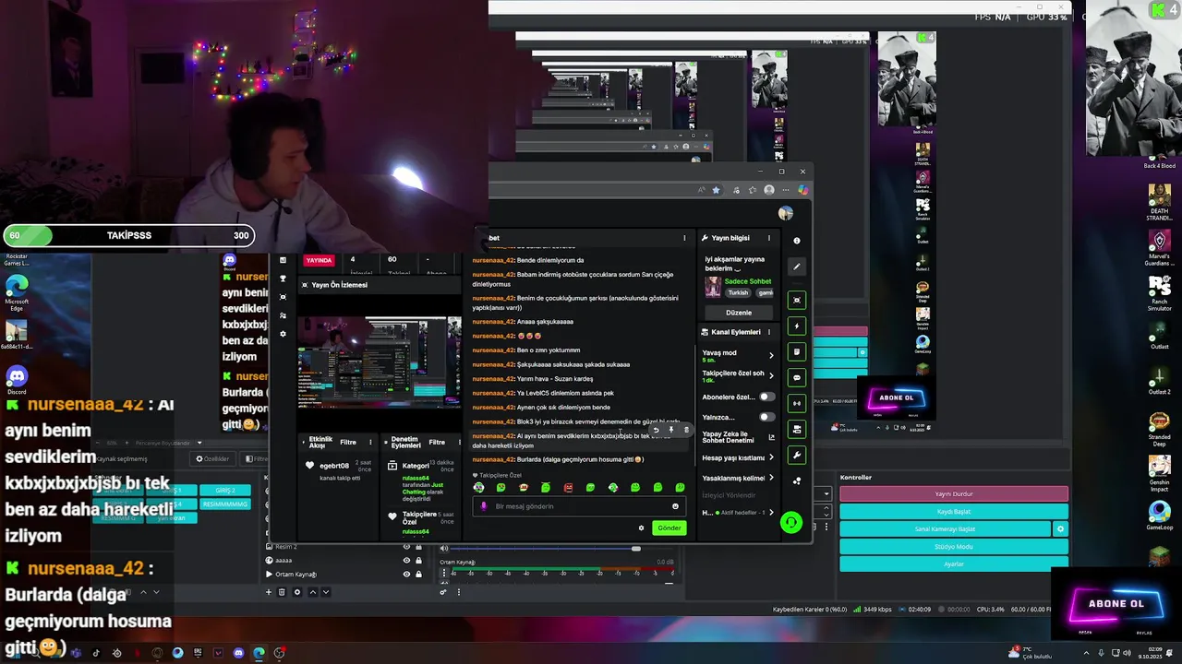Delete the highlighted chat message with trash icon
1182x664 pixels.
(x=686, y=430)
